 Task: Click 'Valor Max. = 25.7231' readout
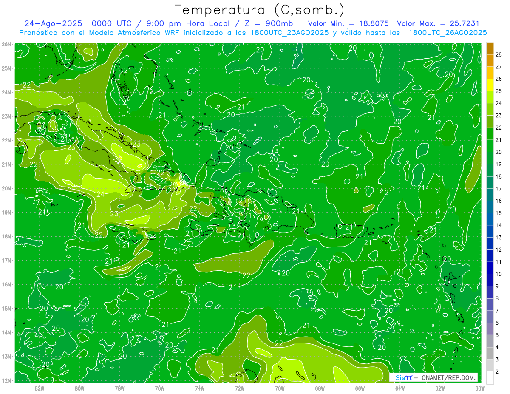click(x=438, y=23)
